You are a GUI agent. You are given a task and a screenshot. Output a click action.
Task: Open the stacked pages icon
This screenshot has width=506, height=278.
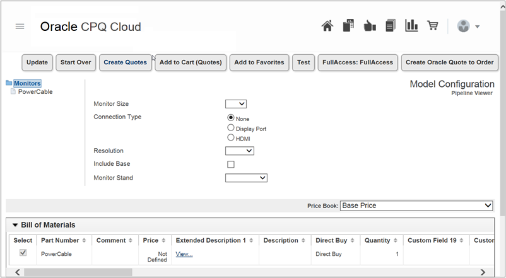pyautogui.click(x=391, y=25)
